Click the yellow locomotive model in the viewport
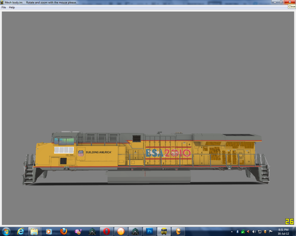 click(146, 158)
